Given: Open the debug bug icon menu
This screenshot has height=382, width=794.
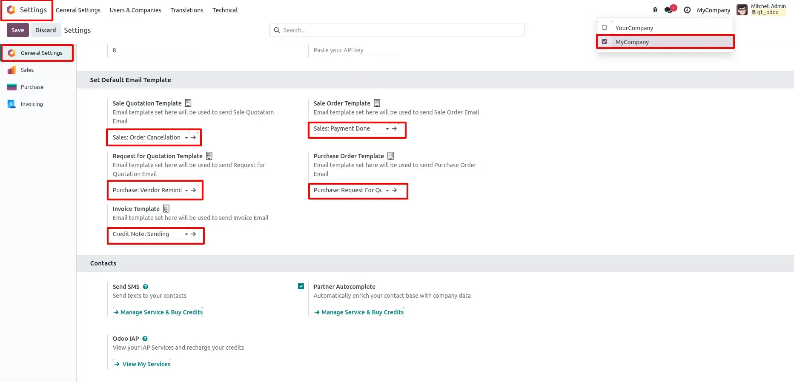Looking at the screenshot, I should click(655, 10).
